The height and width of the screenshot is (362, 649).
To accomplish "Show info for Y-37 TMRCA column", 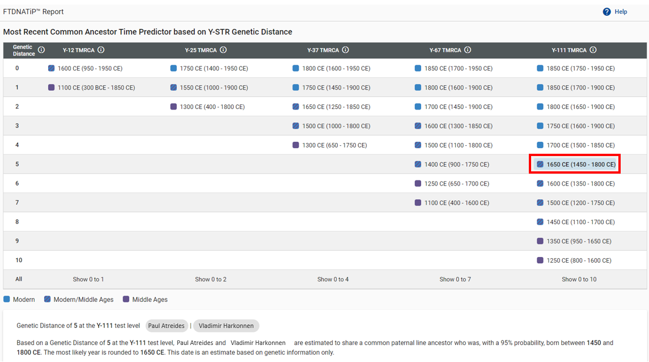I will [x=345, y=50].
